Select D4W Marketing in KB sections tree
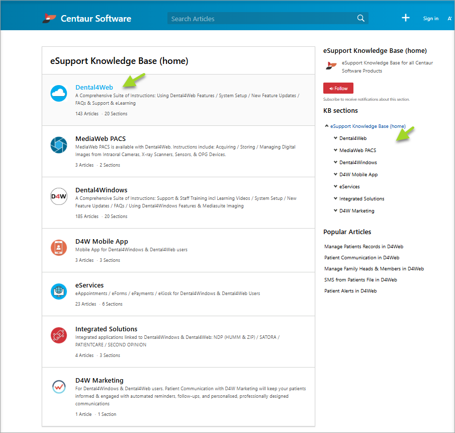Image resolution: width=455 pixels, height=433 pixels. pos(356,210)
